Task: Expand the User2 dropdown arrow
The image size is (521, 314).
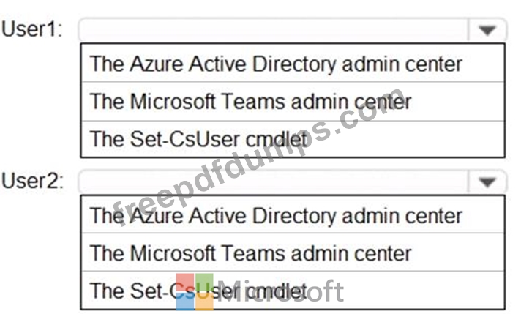Action: (487, 182)
